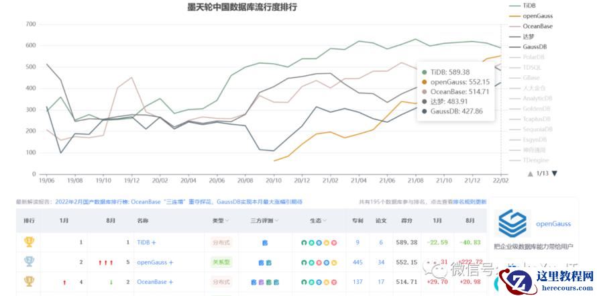This screenshot has width=597, height=296.
Task: Click the 22/02 x-axis marker
Action: pos(501,180)
